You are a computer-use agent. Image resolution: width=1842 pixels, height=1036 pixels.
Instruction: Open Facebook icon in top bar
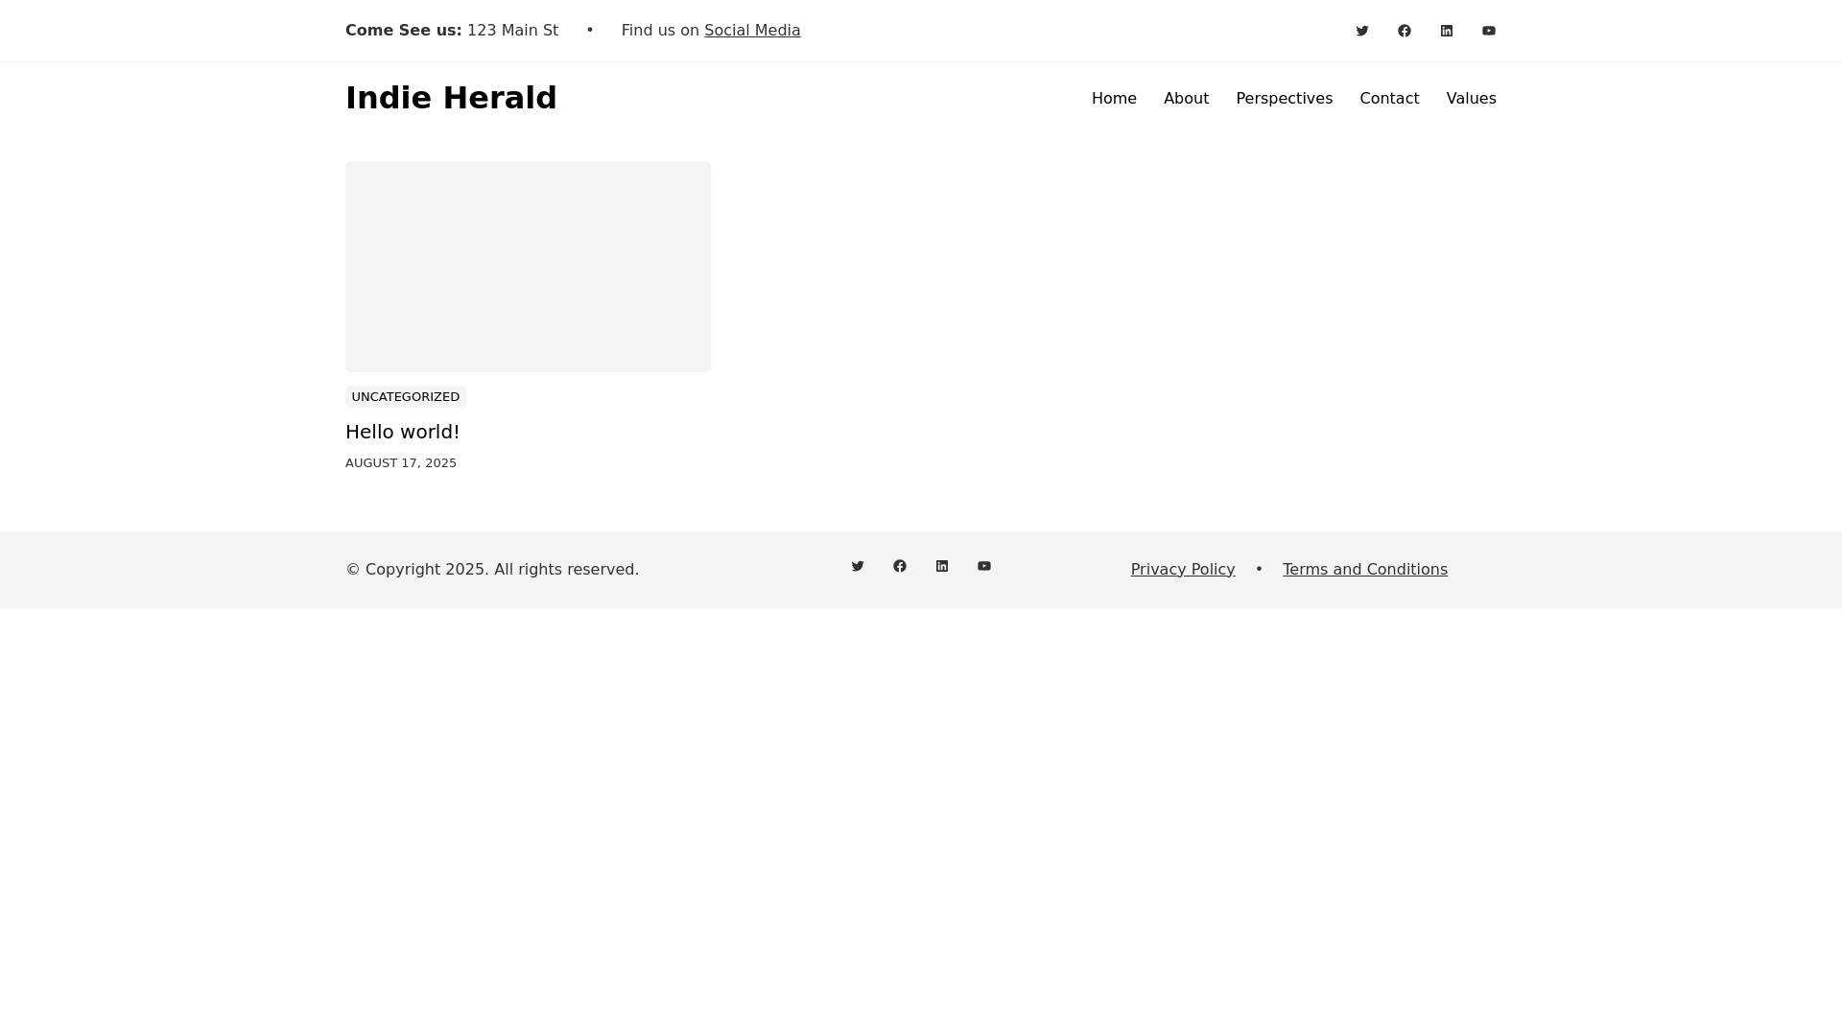point(1405,31)
